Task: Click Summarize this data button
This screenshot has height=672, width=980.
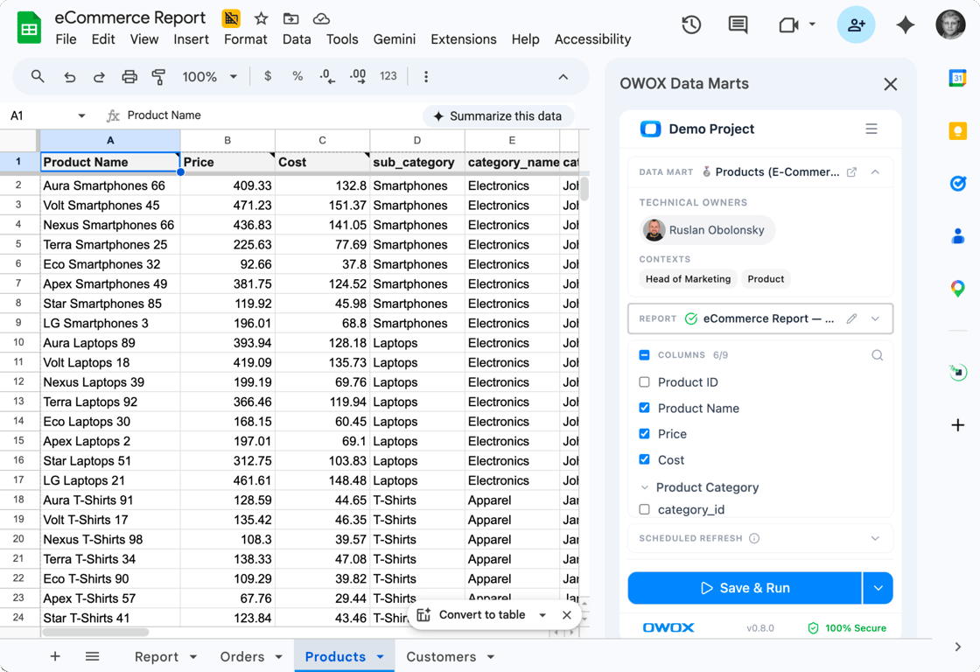Action: pos(498,116)
